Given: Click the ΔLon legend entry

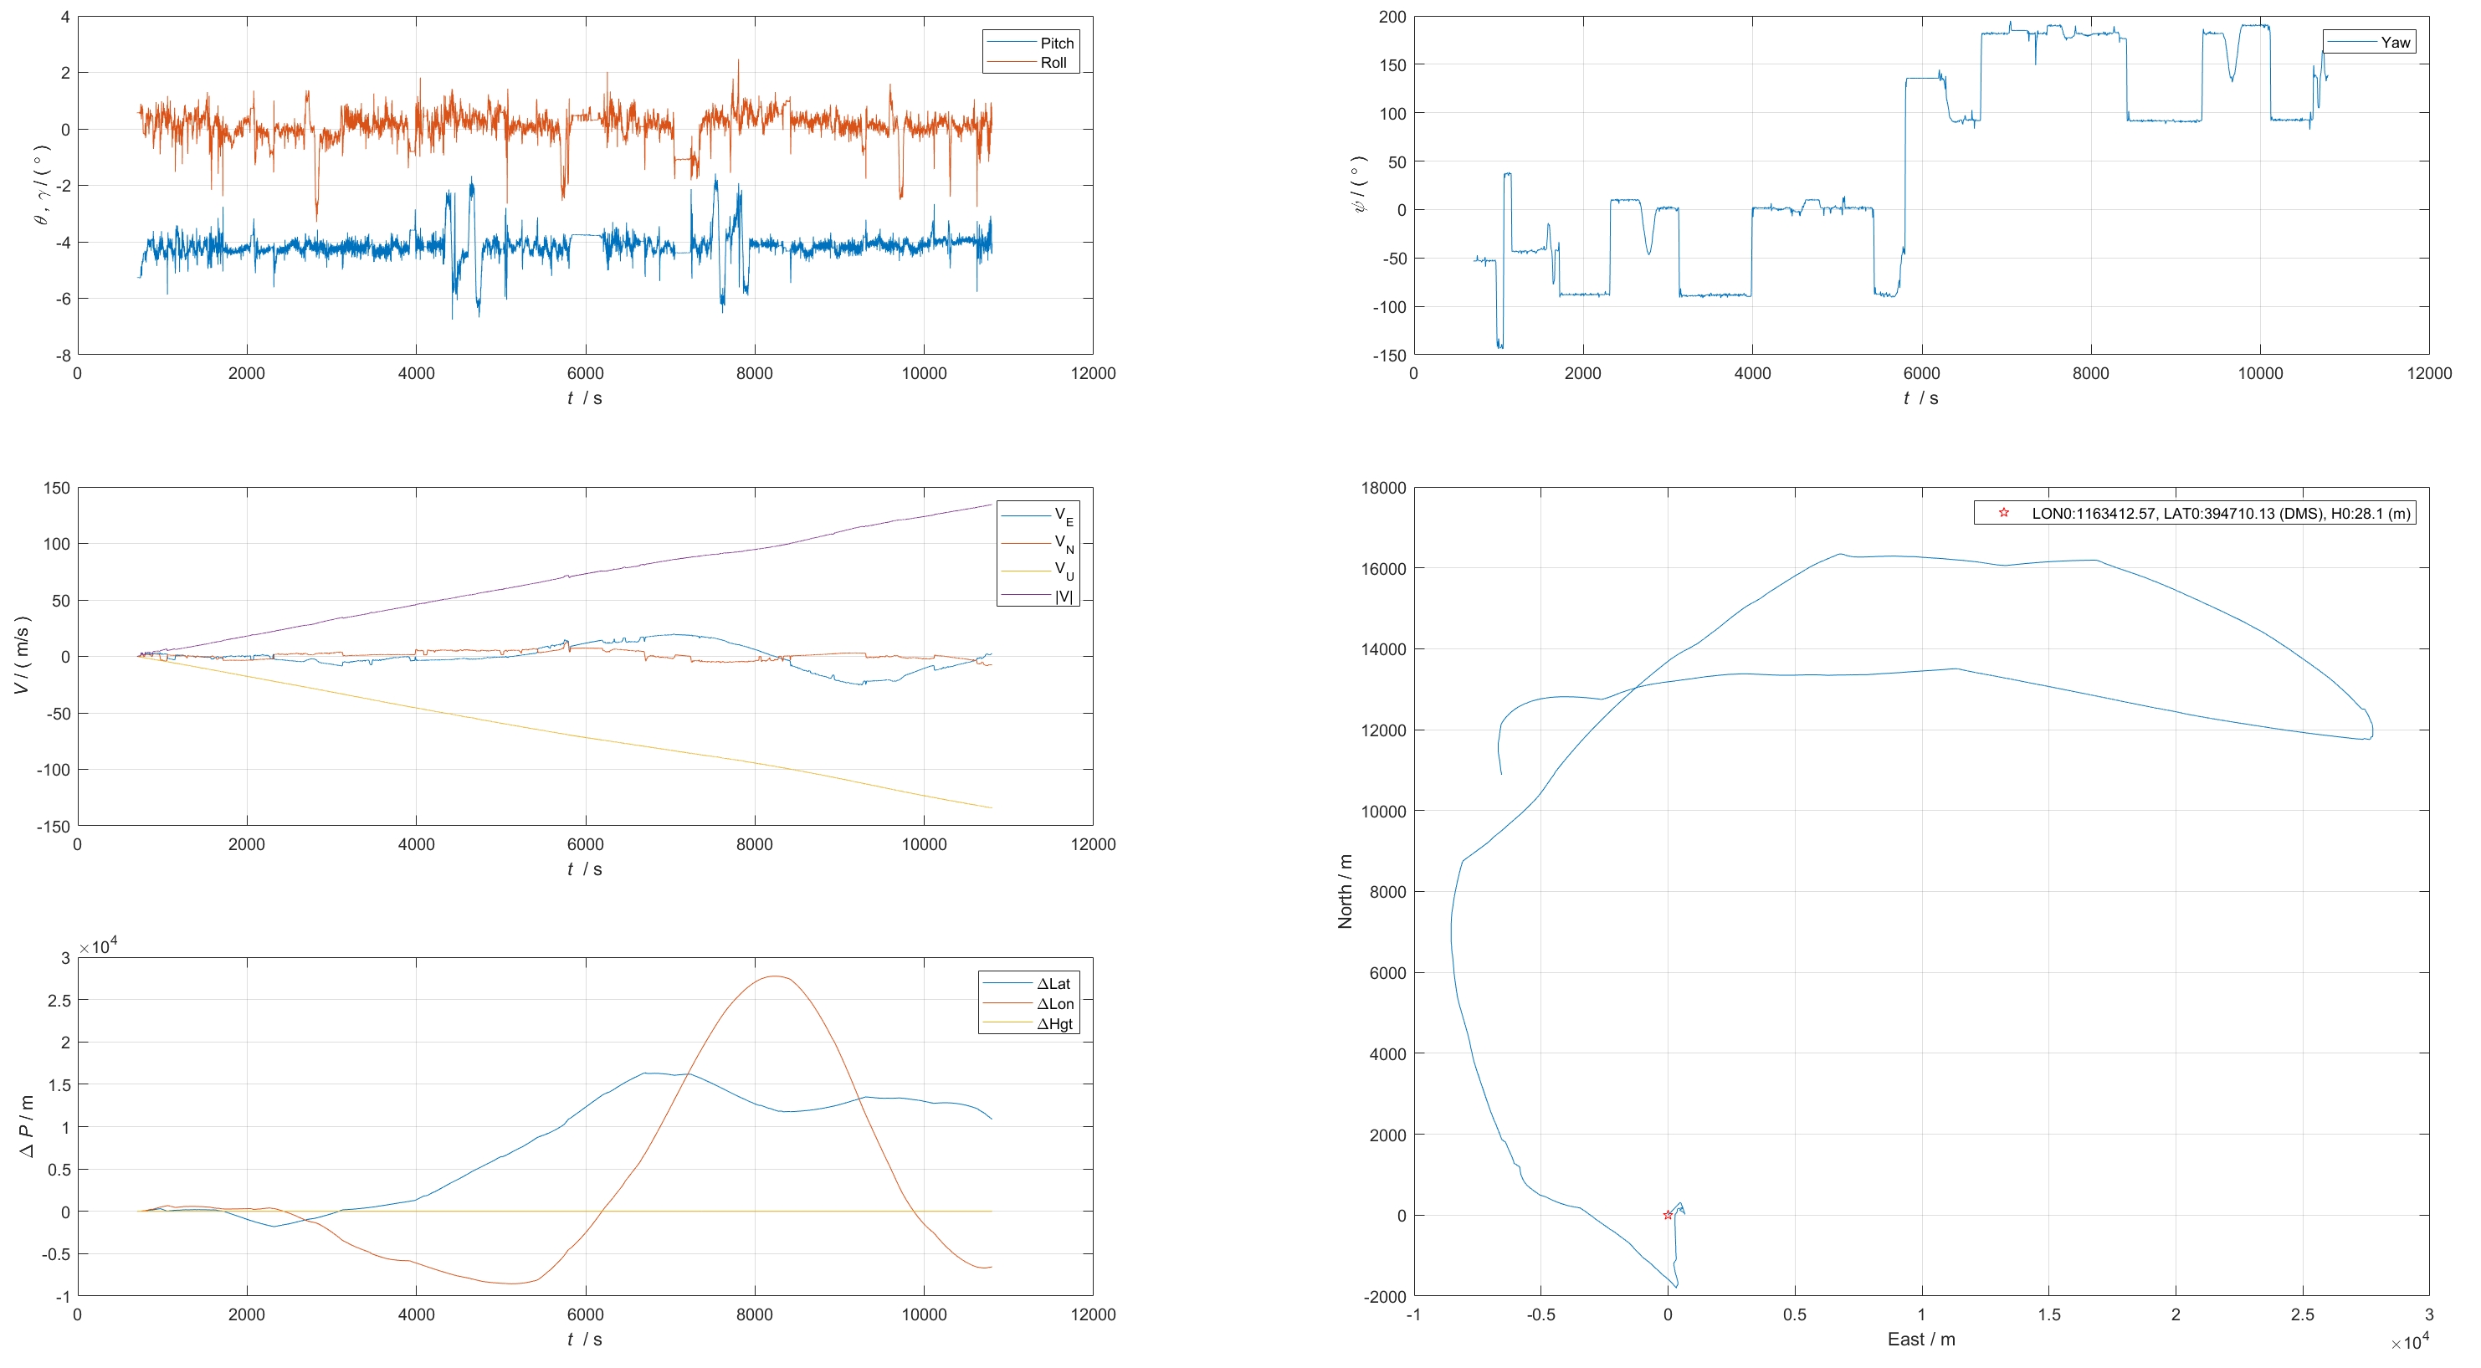Looking at the screenshot, I should coord(1028,1004).
